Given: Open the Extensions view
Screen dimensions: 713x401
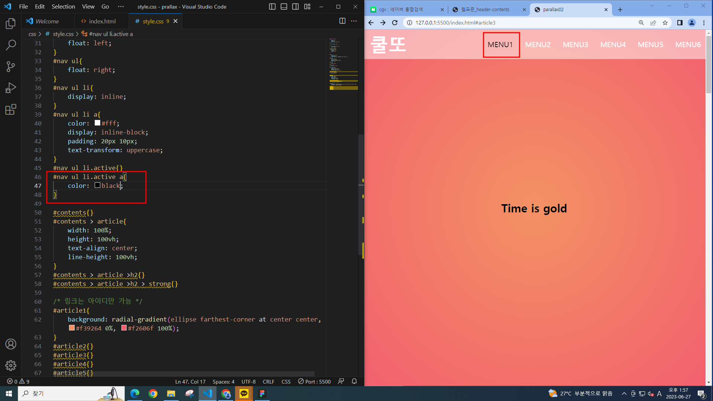Looking at the screenshot, I should 11,110.
